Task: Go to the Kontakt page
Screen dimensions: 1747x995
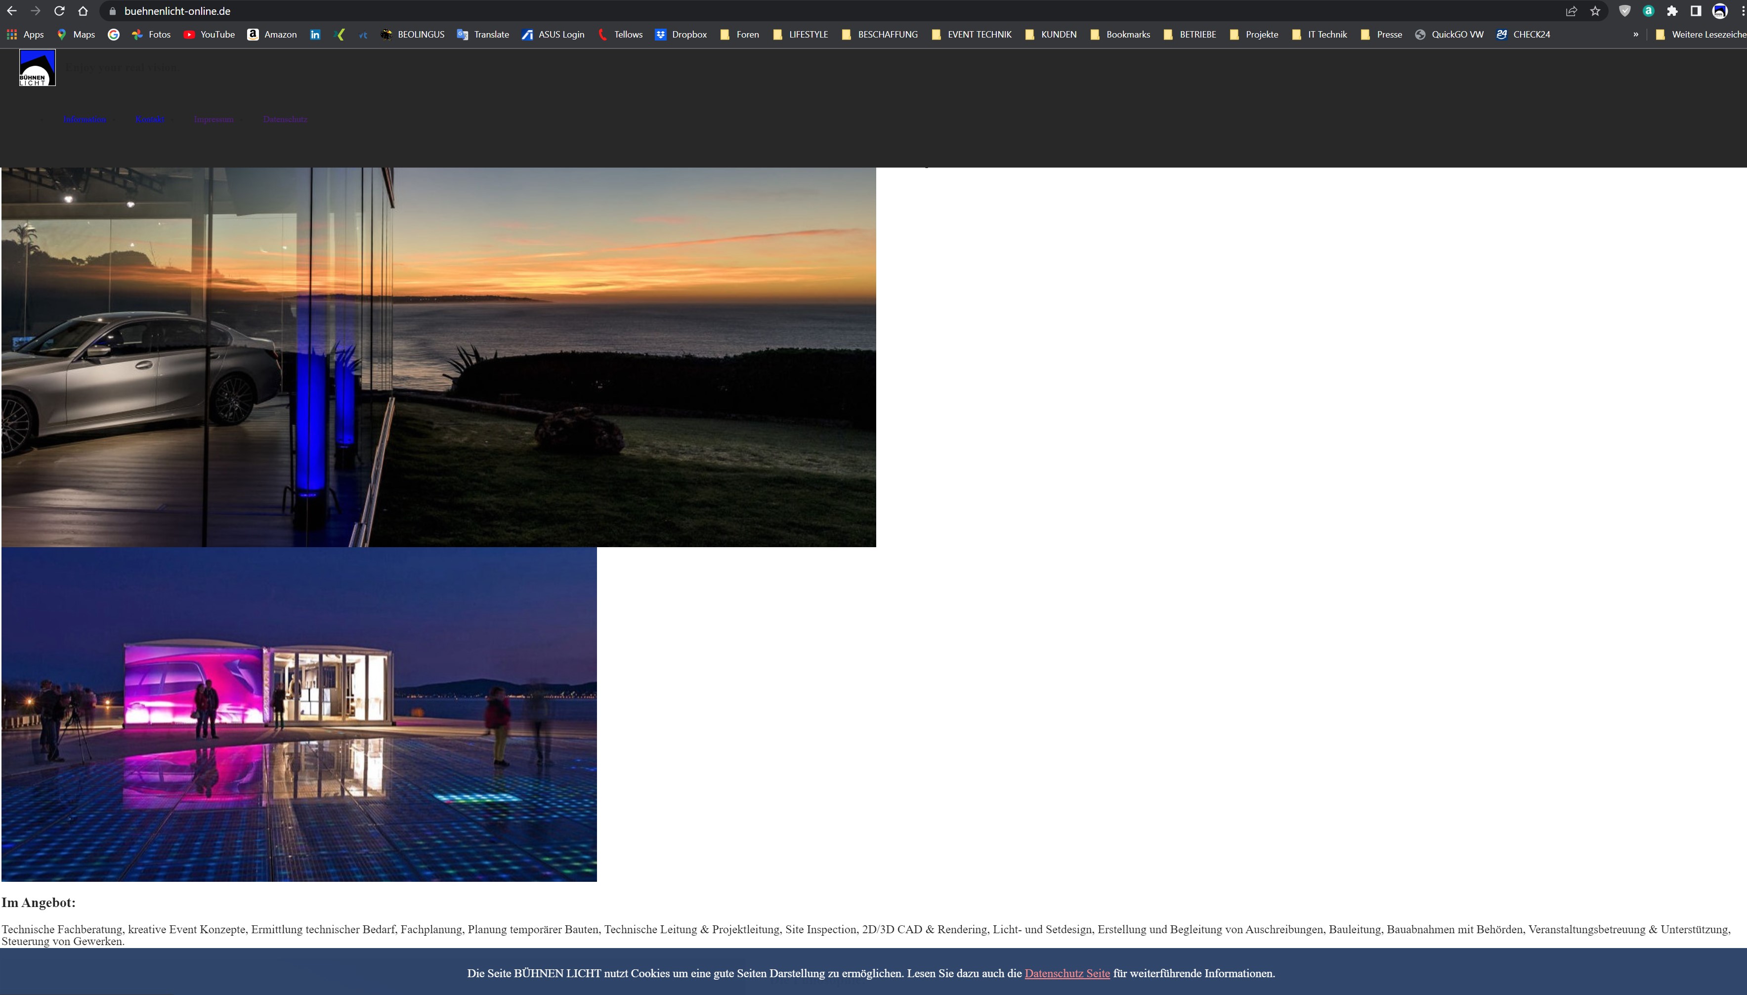Action: (150, 120)
